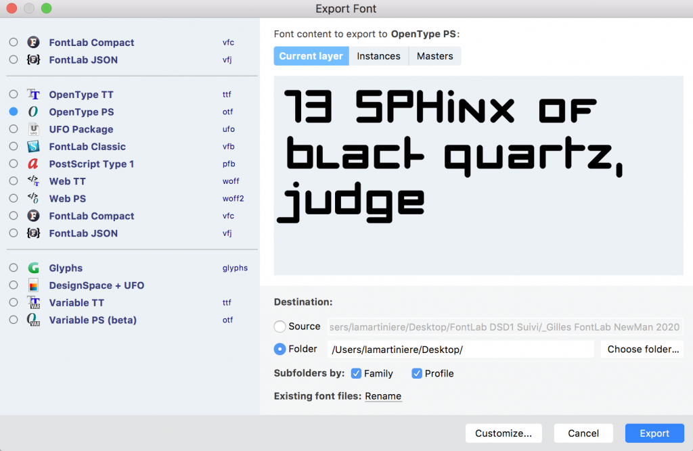693x451 pixels.
Task: Click the Folder path input field
Action: point(460,350)
